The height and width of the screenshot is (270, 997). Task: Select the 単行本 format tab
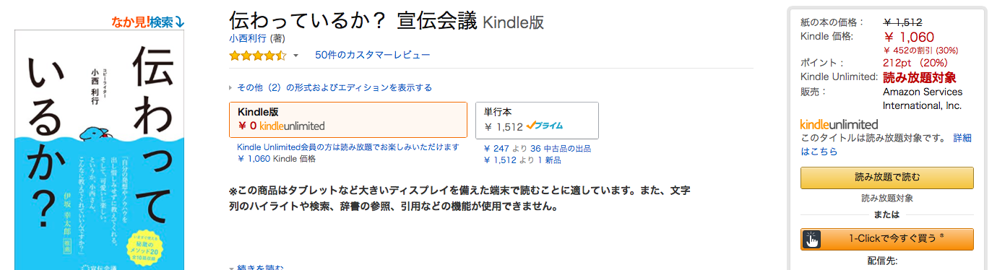click(537, 120)
